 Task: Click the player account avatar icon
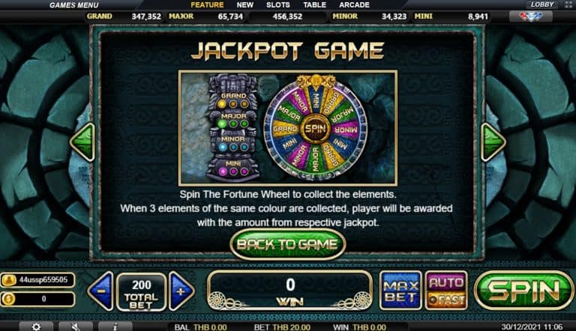[8, 280]
